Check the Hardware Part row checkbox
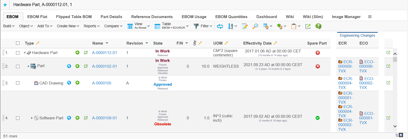The width and height of the screenshot is (408, 139). (18, 53)
